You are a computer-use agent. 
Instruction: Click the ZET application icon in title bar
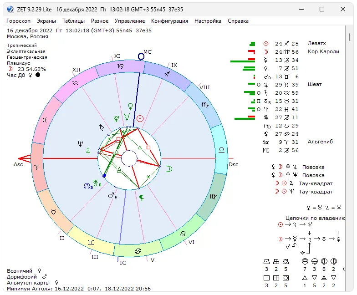(x=10, y=9)
